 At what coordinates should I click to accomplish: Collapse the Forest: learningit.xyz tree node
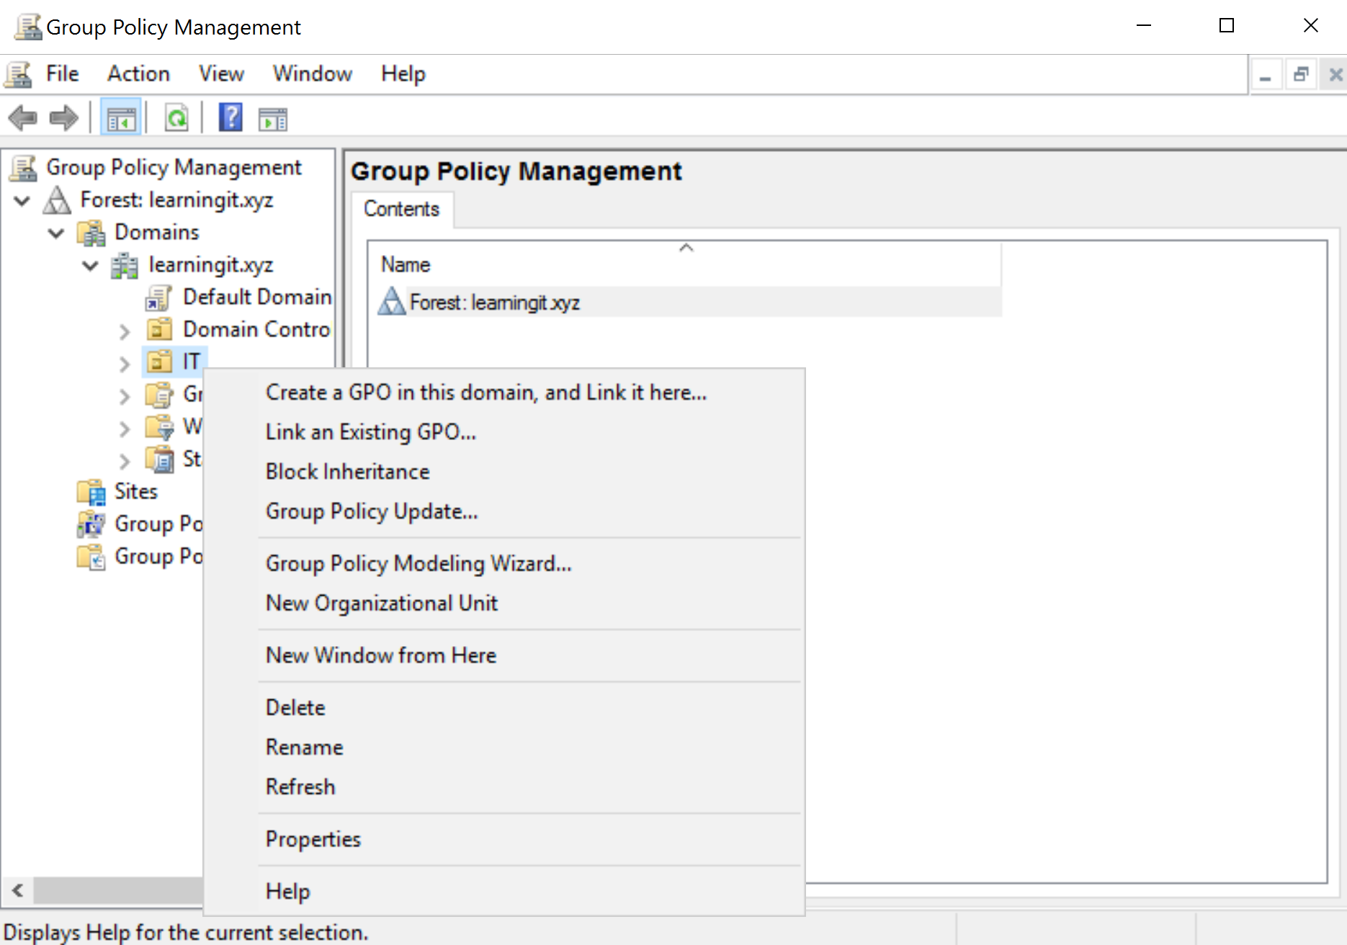22,200
